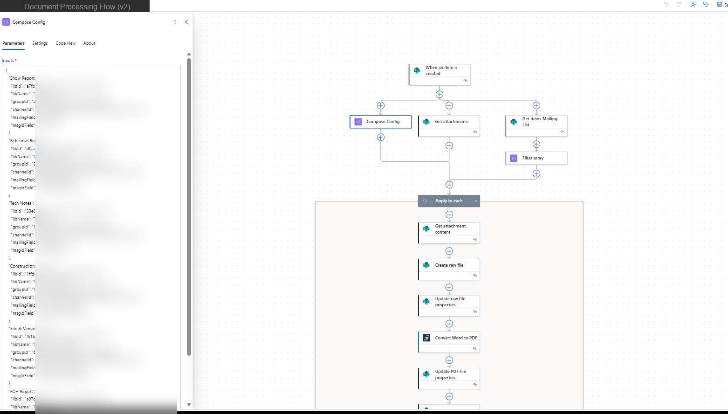Screen dimensions: 728x414
Task: Click the SharePoint icon on When an item is created
Action: 419,70
